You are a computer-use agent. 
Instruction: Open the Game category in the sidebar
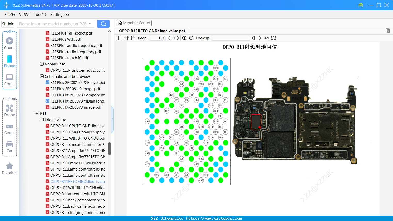pyautogui.click(x=10, y=129)
